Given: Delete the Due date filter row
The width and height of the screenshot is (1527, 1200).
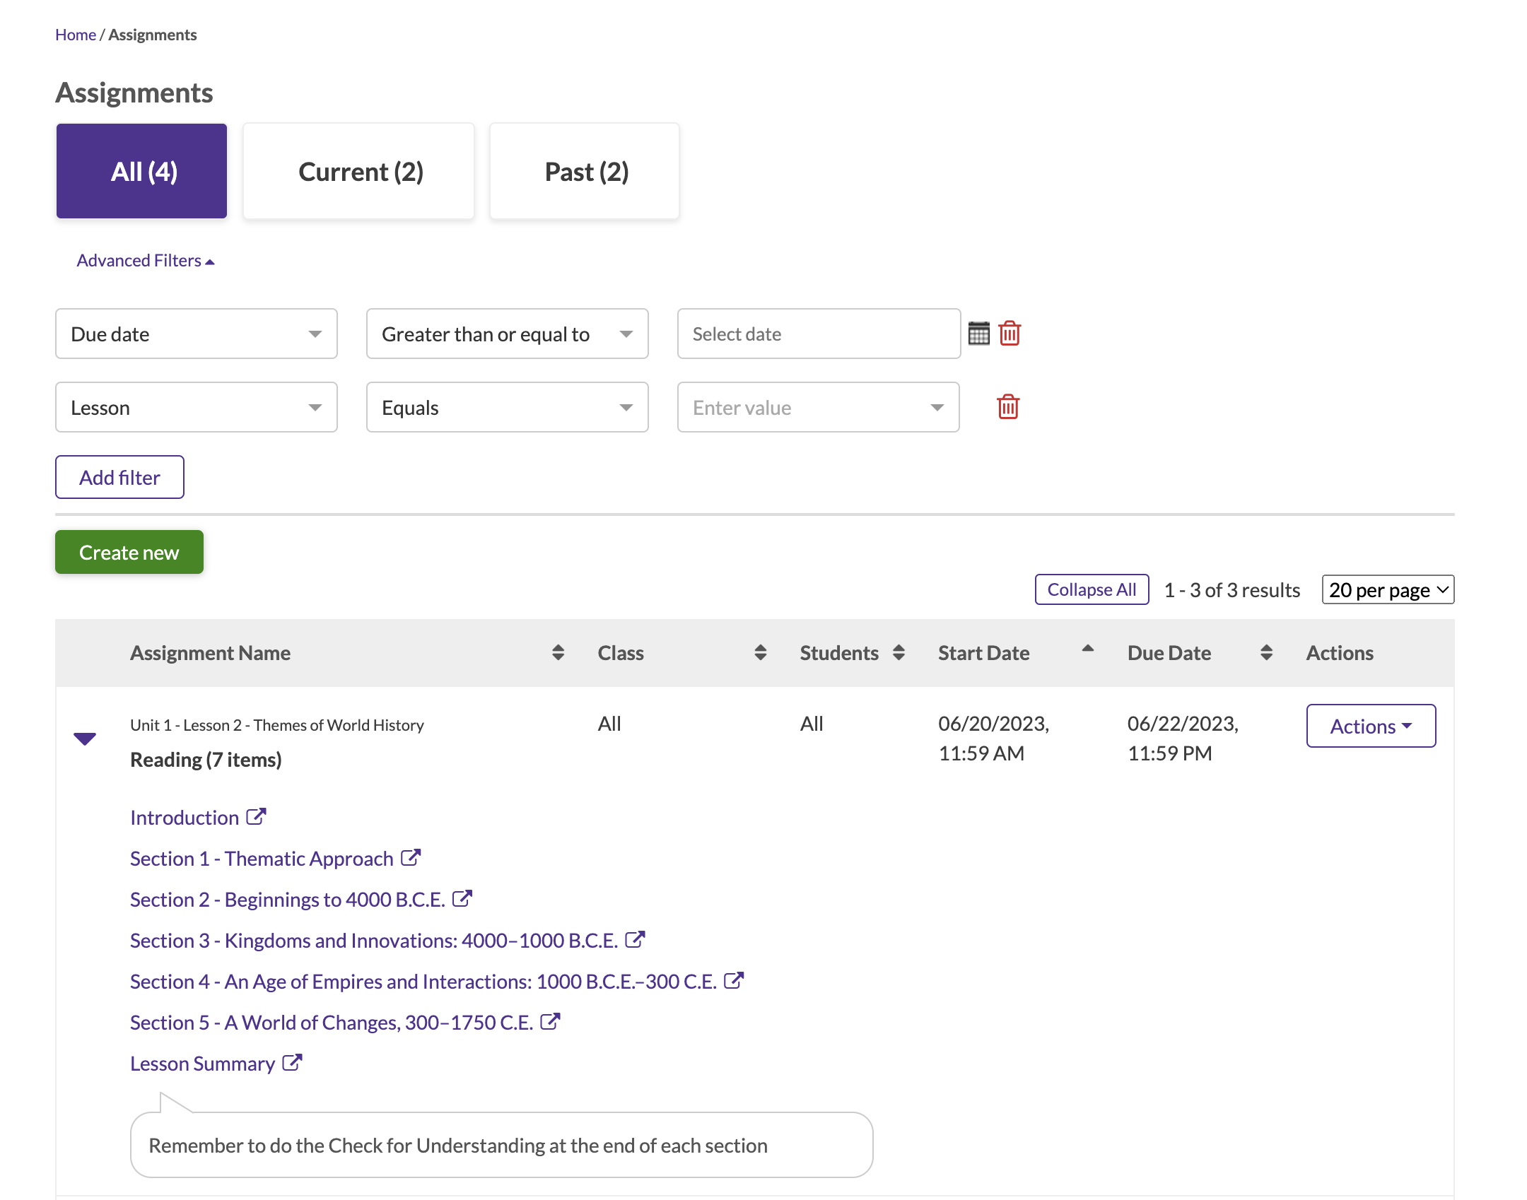Looking at the screenshot, I should click(x=1010, y=333).
